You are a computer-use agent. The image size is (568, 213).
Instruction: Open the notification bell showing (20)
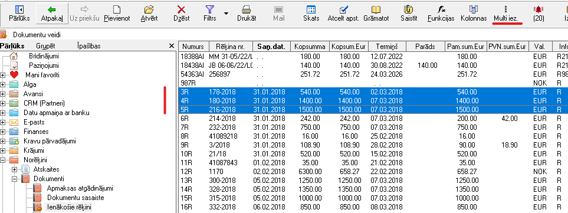pyautogui.click(x=539, y=13)
